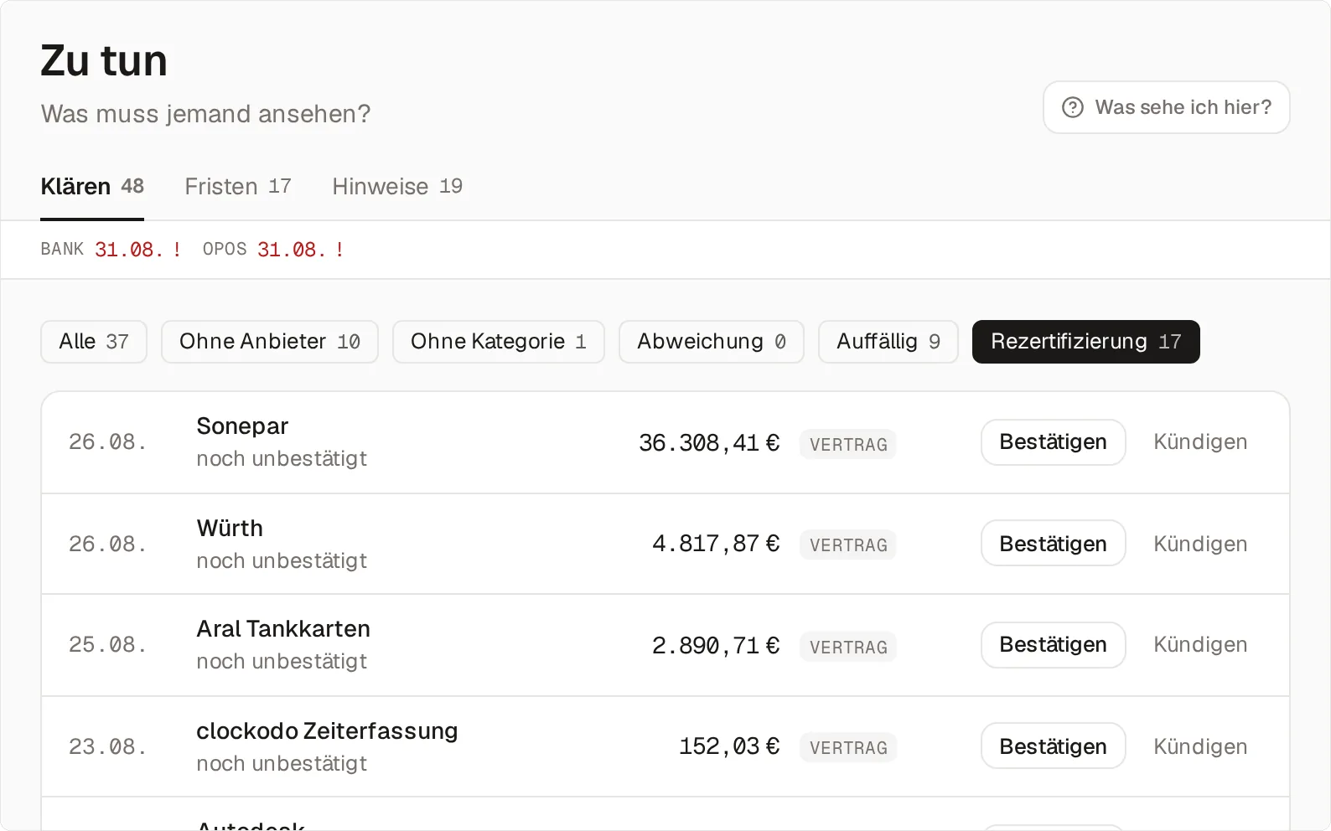
Task: Filter by Ohne Anbieter
Action: [x=270, y=342]
